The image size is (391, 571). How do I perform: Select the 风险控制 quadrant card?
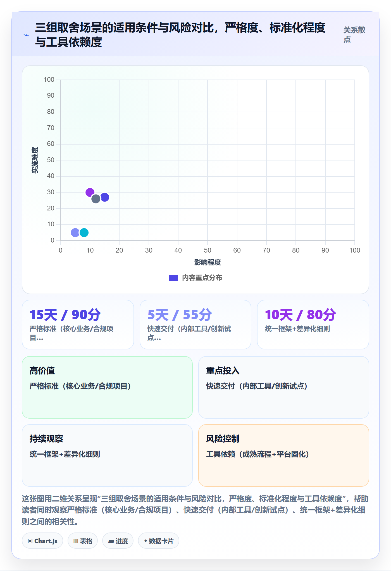[284, 455]
